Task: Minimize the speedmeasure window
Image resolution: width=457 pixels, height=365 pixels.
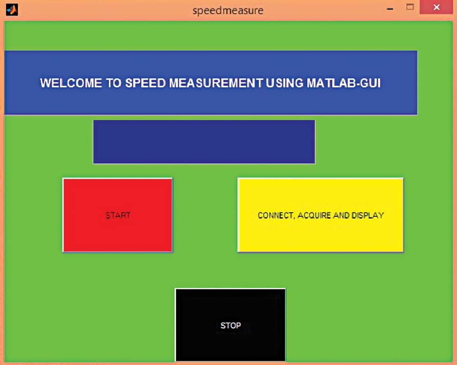Action: [x=389, y=8]
